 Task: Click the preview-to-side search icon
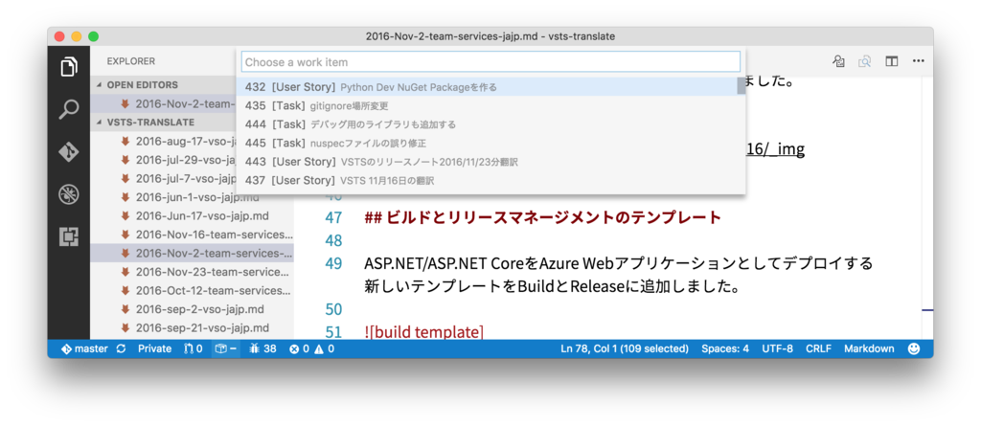click(865, 61)
